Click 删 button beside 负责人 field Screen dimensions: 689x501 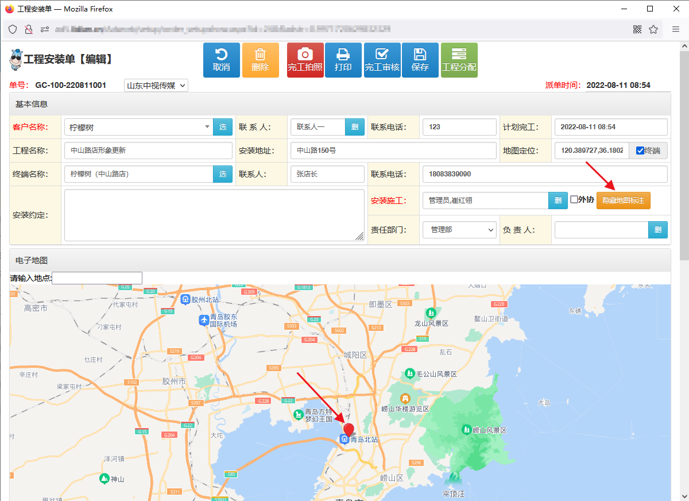coord(659,230)
